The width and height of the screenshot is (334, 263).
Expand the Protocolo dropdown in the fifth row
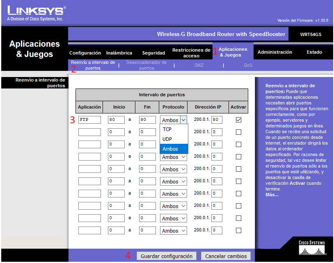pyautogui.click(x=174, y=169)
